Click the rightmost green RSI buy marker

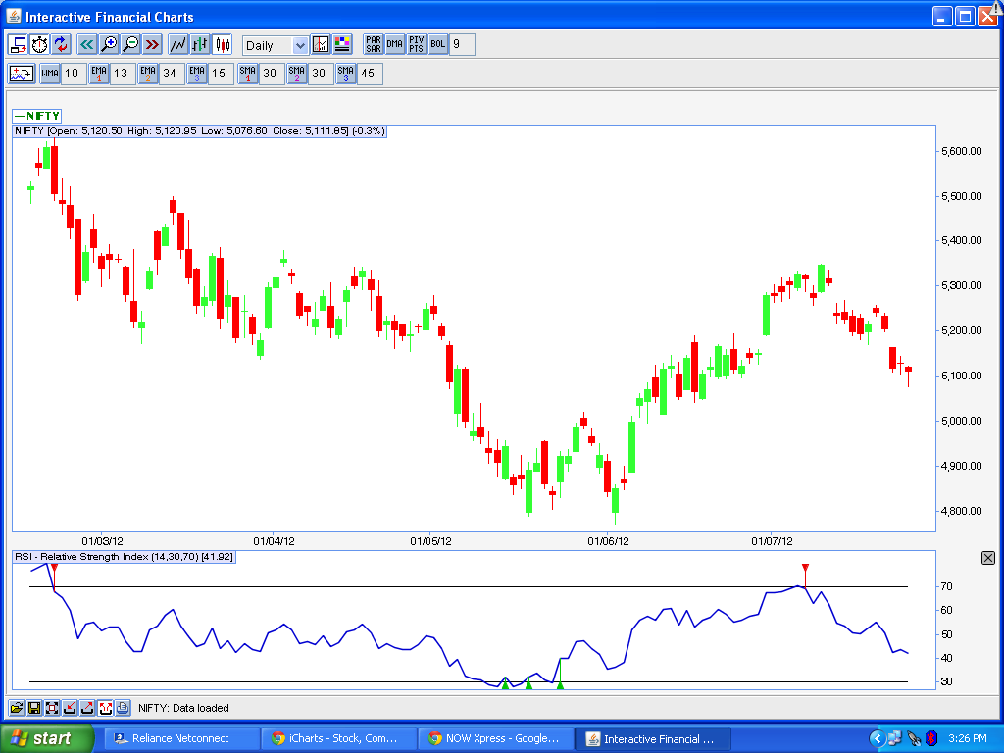pos(560,685)
